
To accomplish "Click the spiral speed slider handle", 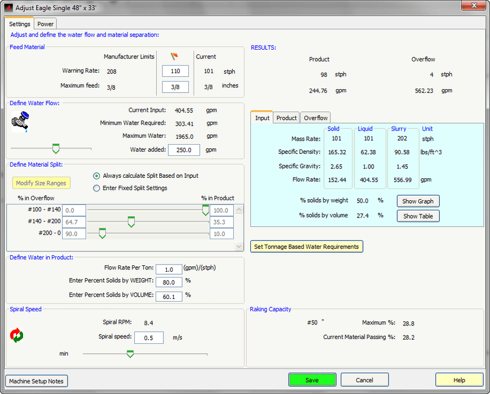I will 130,354.
